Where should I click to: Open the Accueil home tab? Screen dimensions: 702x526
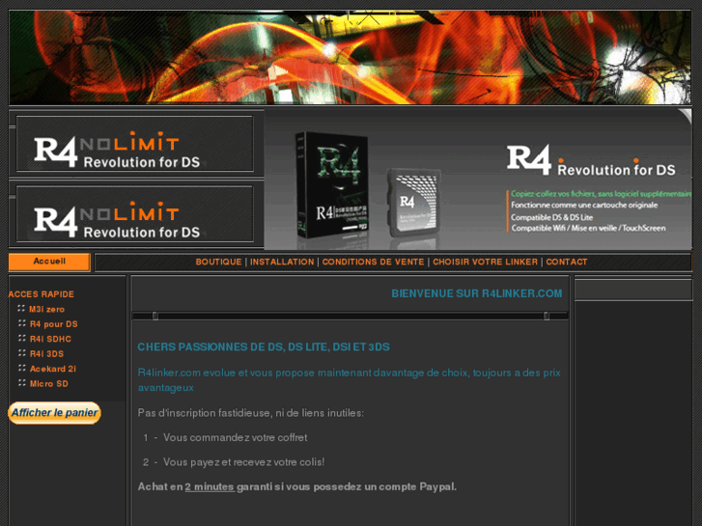click(49, 262)
